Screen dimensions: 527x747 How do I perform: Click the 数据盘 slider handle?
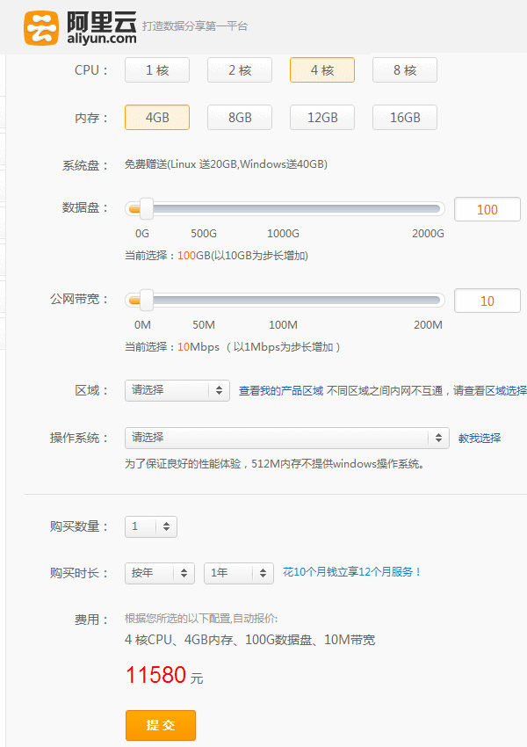146,209
